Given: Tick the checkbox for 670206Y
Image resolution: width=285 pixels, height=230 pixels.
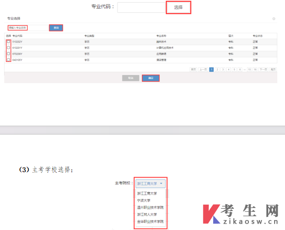Looking at the screenshot, I should [x=9, y=54].
